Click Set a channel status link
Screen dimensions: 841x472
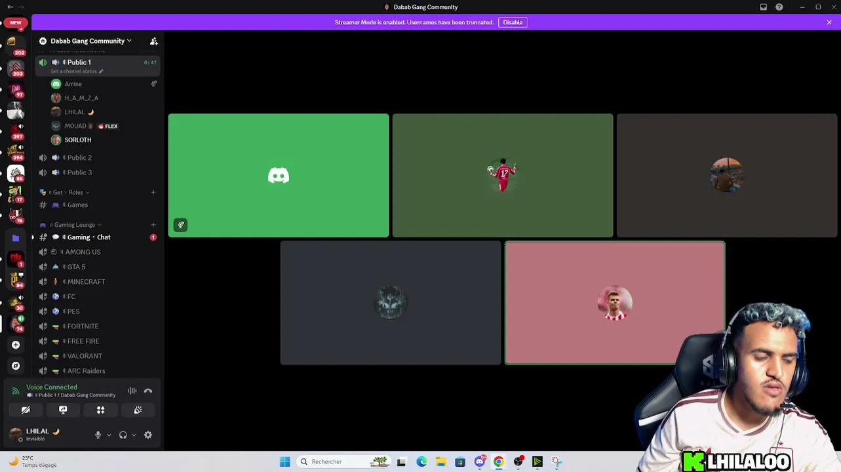click(77, 71)
